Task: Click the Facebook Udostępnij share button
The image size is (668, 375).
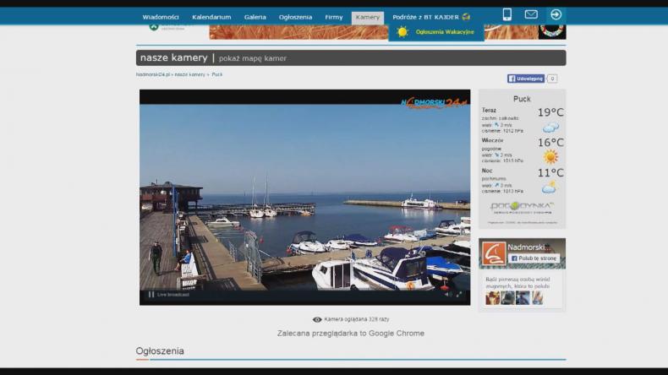Action: [526, 79]
